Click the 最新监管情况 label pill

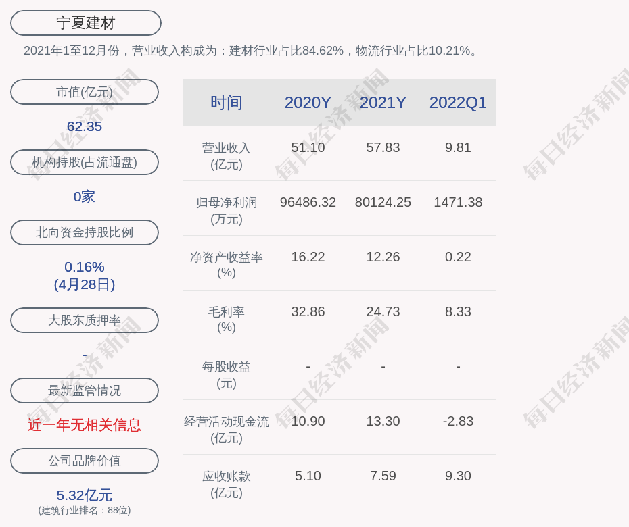[x=85, y=391]
